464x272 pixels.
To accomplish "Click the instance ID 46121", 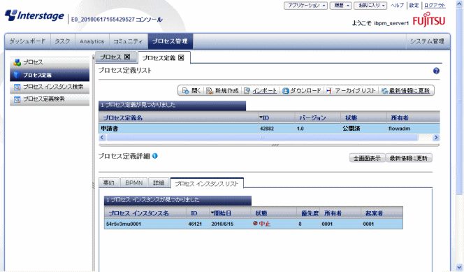I will point(195,224).
